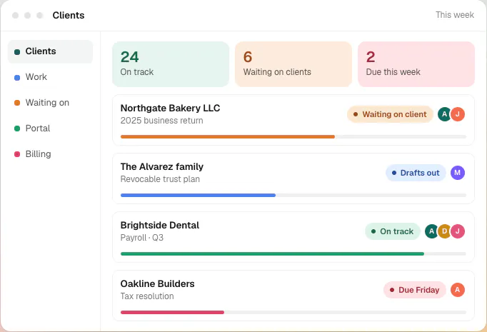Screen dimensions: 487x332
Task: Click the dark green dot beside Clients
Action: (x=17, y=51)
